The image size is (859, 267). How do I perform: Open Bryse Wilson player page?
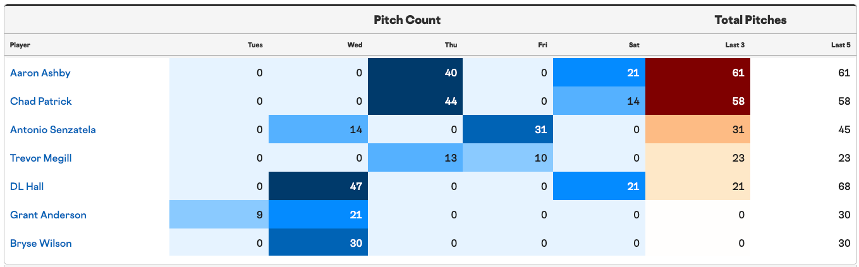[x=41, y=243]
